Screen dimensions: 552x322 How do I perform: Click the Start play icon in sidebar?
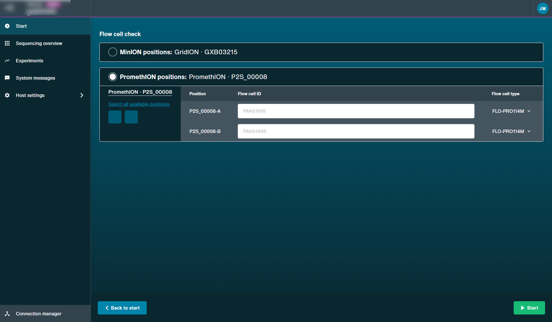(7, 26)
